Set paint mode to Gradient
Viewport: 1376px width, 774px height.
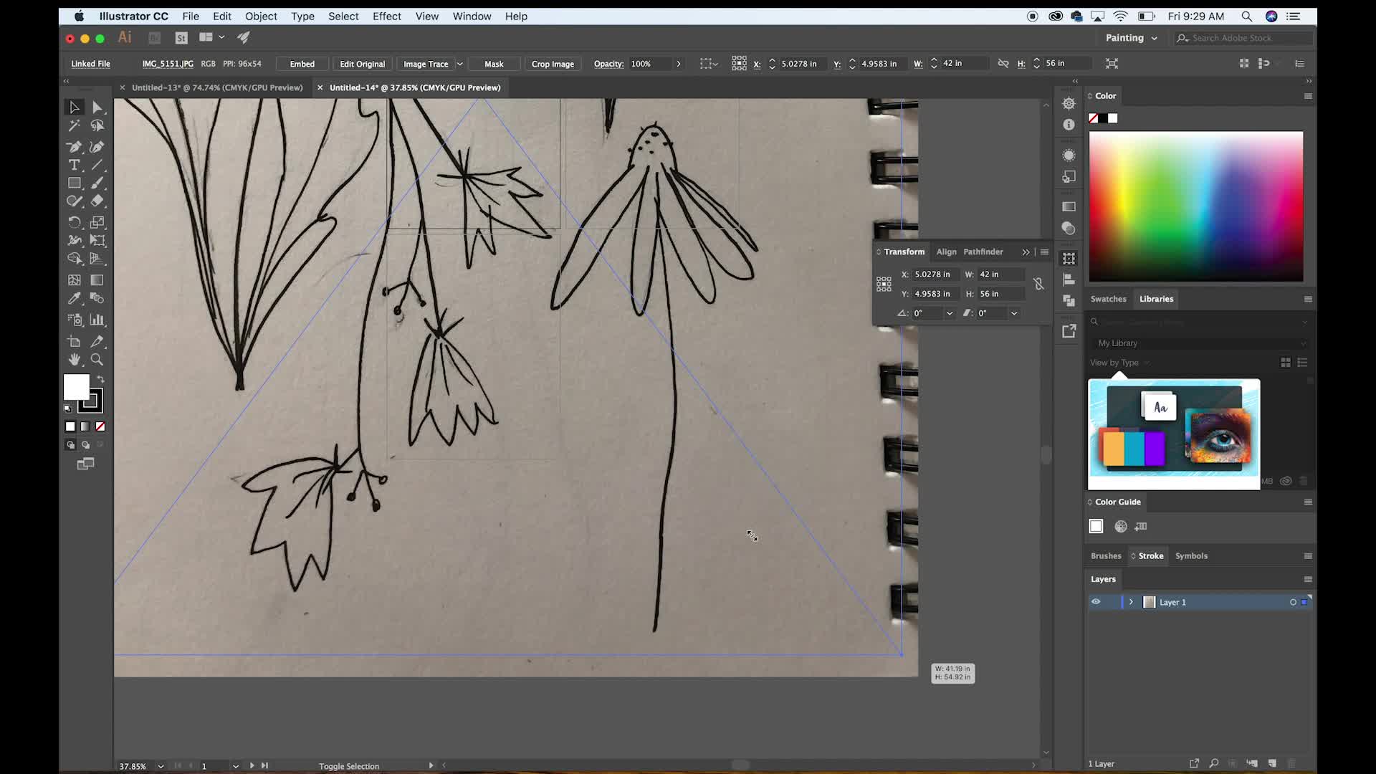pos(85,426)
